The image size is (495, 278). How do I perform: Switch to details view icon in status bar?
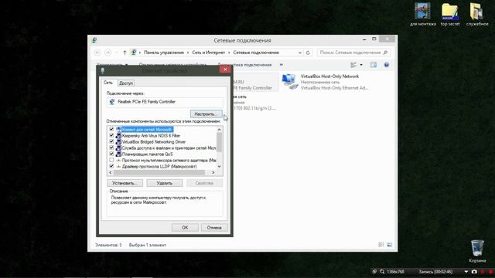[x=381, y=245]
